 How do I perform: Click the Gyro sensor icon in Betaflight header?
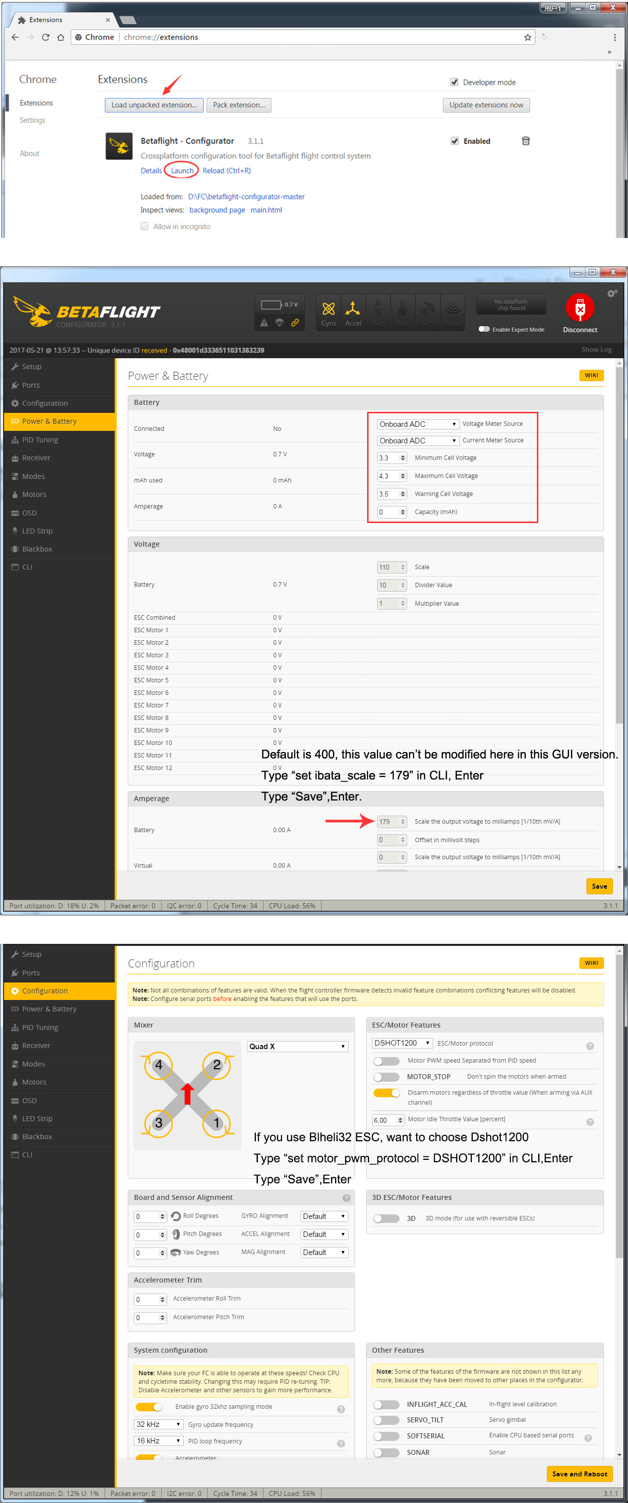(329, 313)
